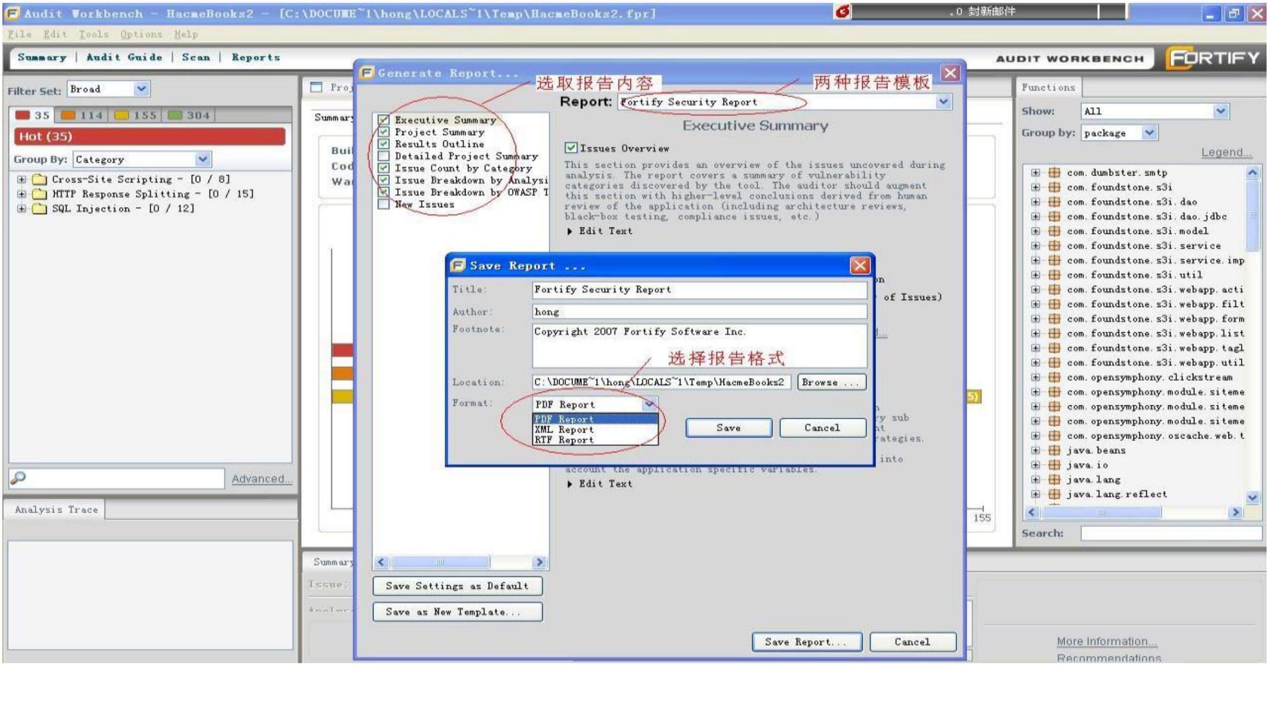Click the search magnifier icon in the issues panel
The height and width of the screenshot is (712, 1267).
pyautogui.click(x=18, y=477)
